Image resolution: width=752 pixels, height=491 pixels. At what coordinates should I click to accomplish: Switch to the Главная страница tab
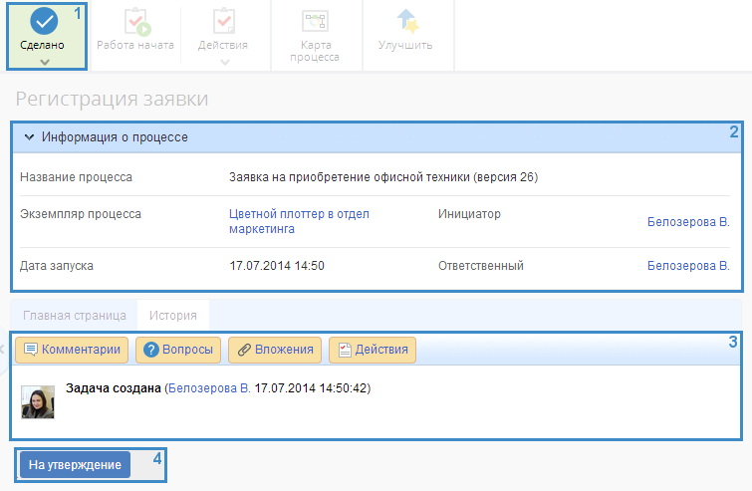75,316
